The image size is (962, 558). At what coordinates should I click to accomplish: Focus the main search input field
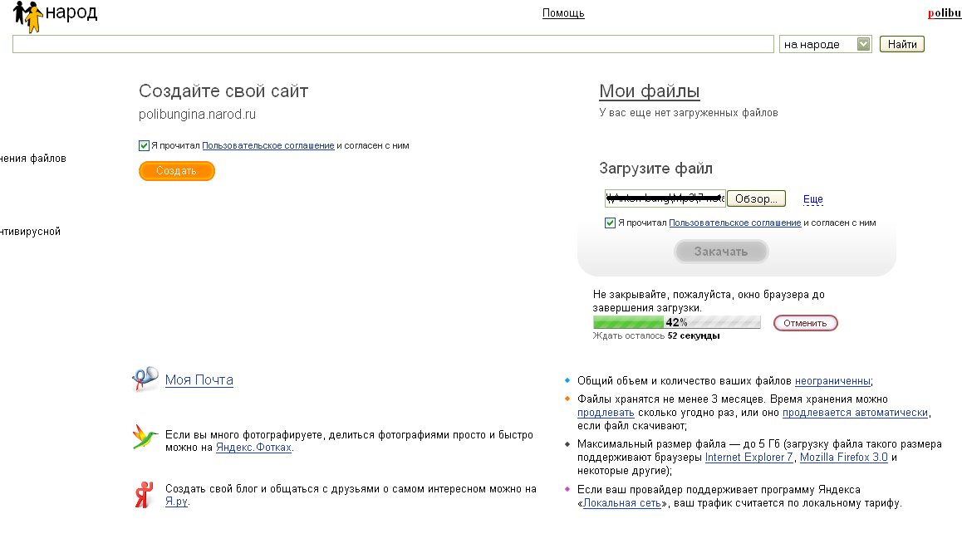[x=393, y=44]
